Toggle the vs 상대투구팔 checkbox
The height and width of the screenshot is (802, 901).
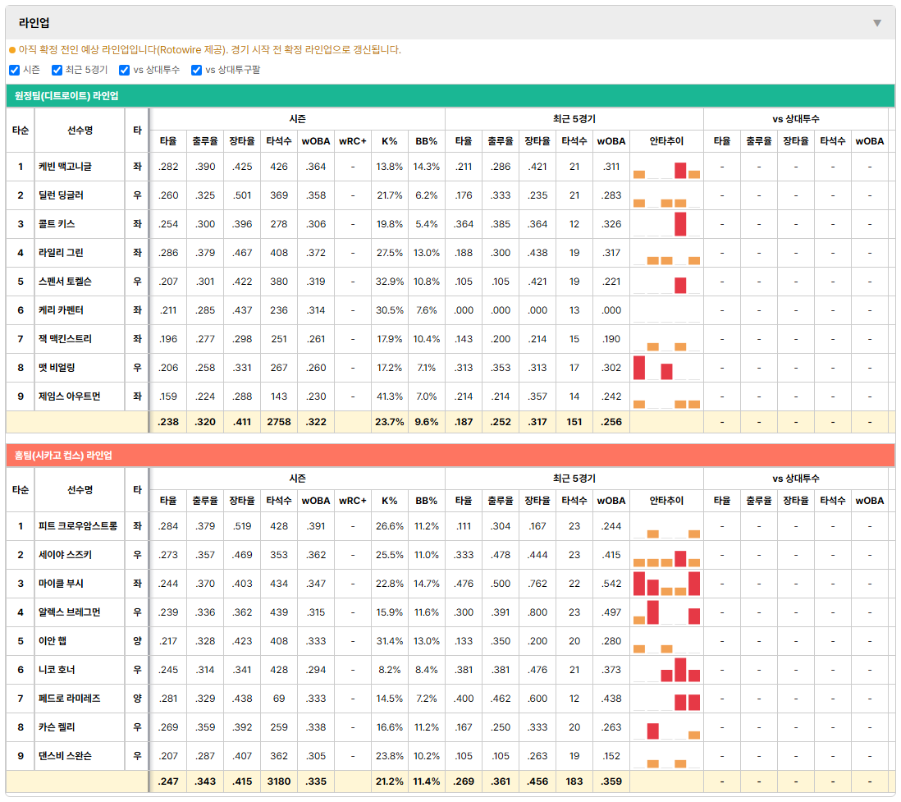tap(196, 70)
